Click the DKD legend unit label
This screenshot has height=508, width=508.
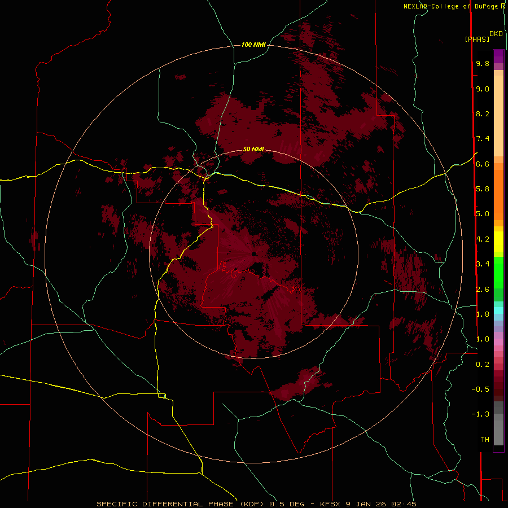[496, 33]
